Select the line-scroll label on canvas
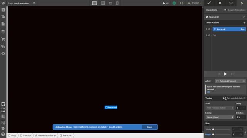This screenshot has width=247, height=138. (111, 107)
